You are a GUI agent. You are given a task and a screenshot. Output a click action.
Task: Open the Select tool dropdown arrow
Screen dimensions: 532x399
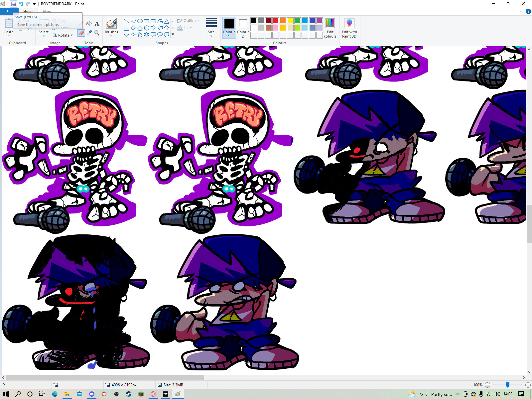(44, 36)
